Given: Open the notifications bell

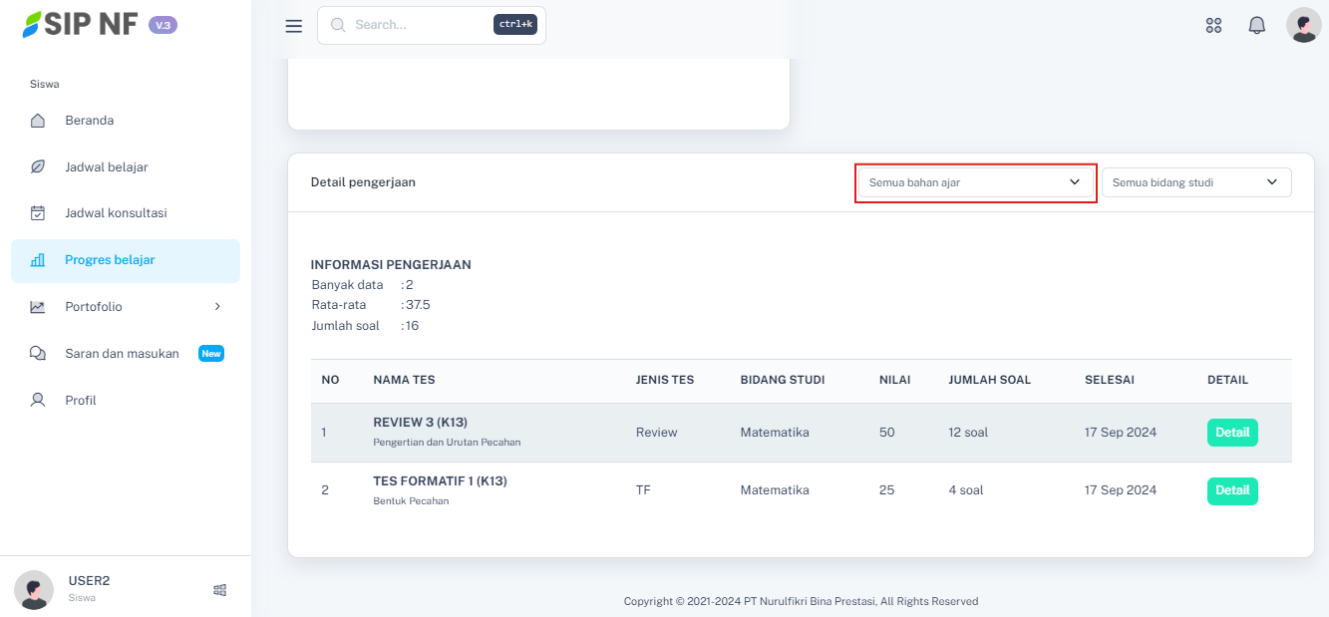Looking at the screenshot, I should 1256,26.
